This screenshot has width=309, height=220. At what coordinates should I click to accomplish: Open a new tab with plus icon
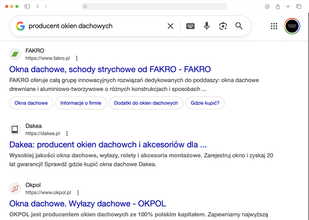288,7
